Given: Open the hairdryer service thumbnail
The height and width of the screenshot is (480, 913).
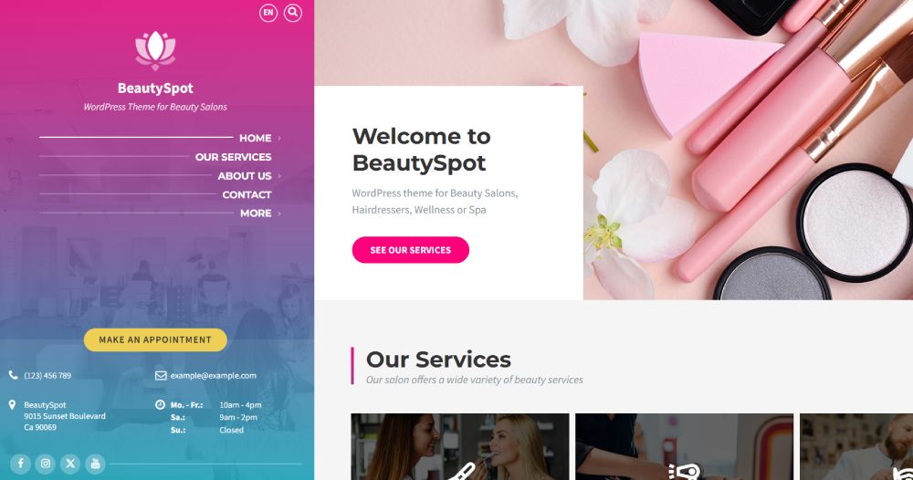Looking at the screenshot, I should coord(684,447).
